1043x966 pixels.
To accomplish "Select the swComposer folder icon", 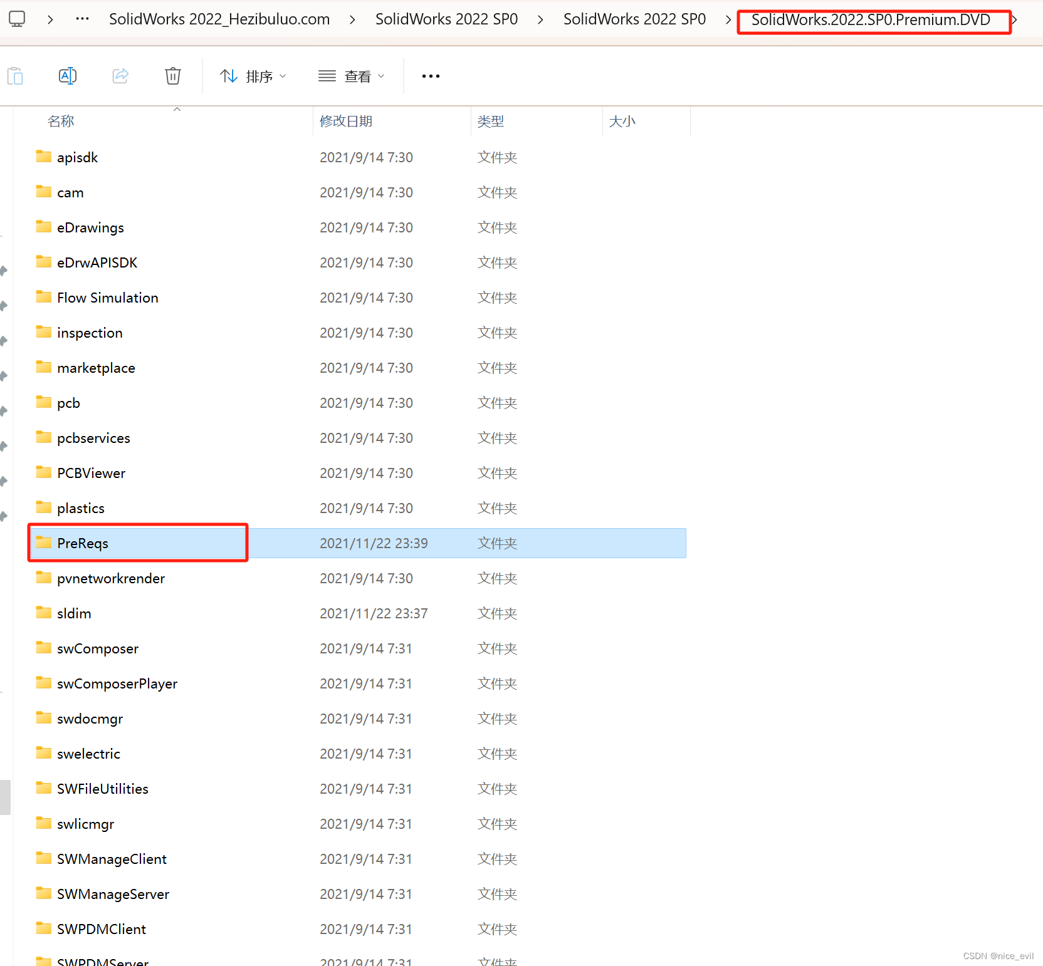I will 44,648.
